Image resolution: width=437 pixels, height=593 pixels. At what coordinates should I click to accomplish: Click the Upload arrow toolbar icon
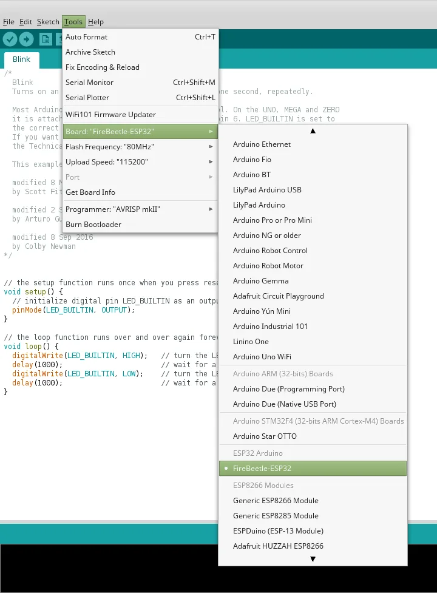(x=26, y=39)
